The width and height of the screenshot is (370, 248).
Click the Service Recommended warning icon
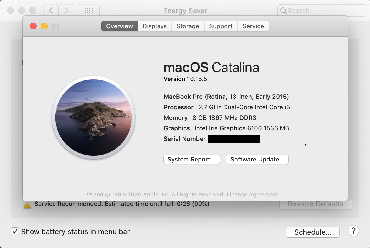tap(27, 205)
